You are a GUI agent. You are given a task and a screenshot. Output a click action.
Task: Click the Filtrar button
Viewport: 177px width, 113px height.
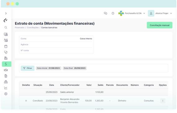[28, 68]
